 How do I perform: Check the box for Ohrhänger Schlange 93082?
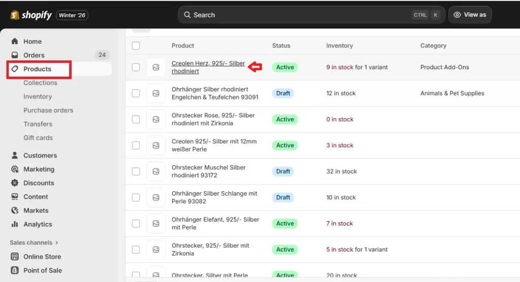point(136,197)
